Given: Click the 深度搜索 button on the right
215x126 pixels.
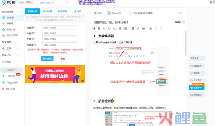Looking at the screenshot, I should [197, 58].
